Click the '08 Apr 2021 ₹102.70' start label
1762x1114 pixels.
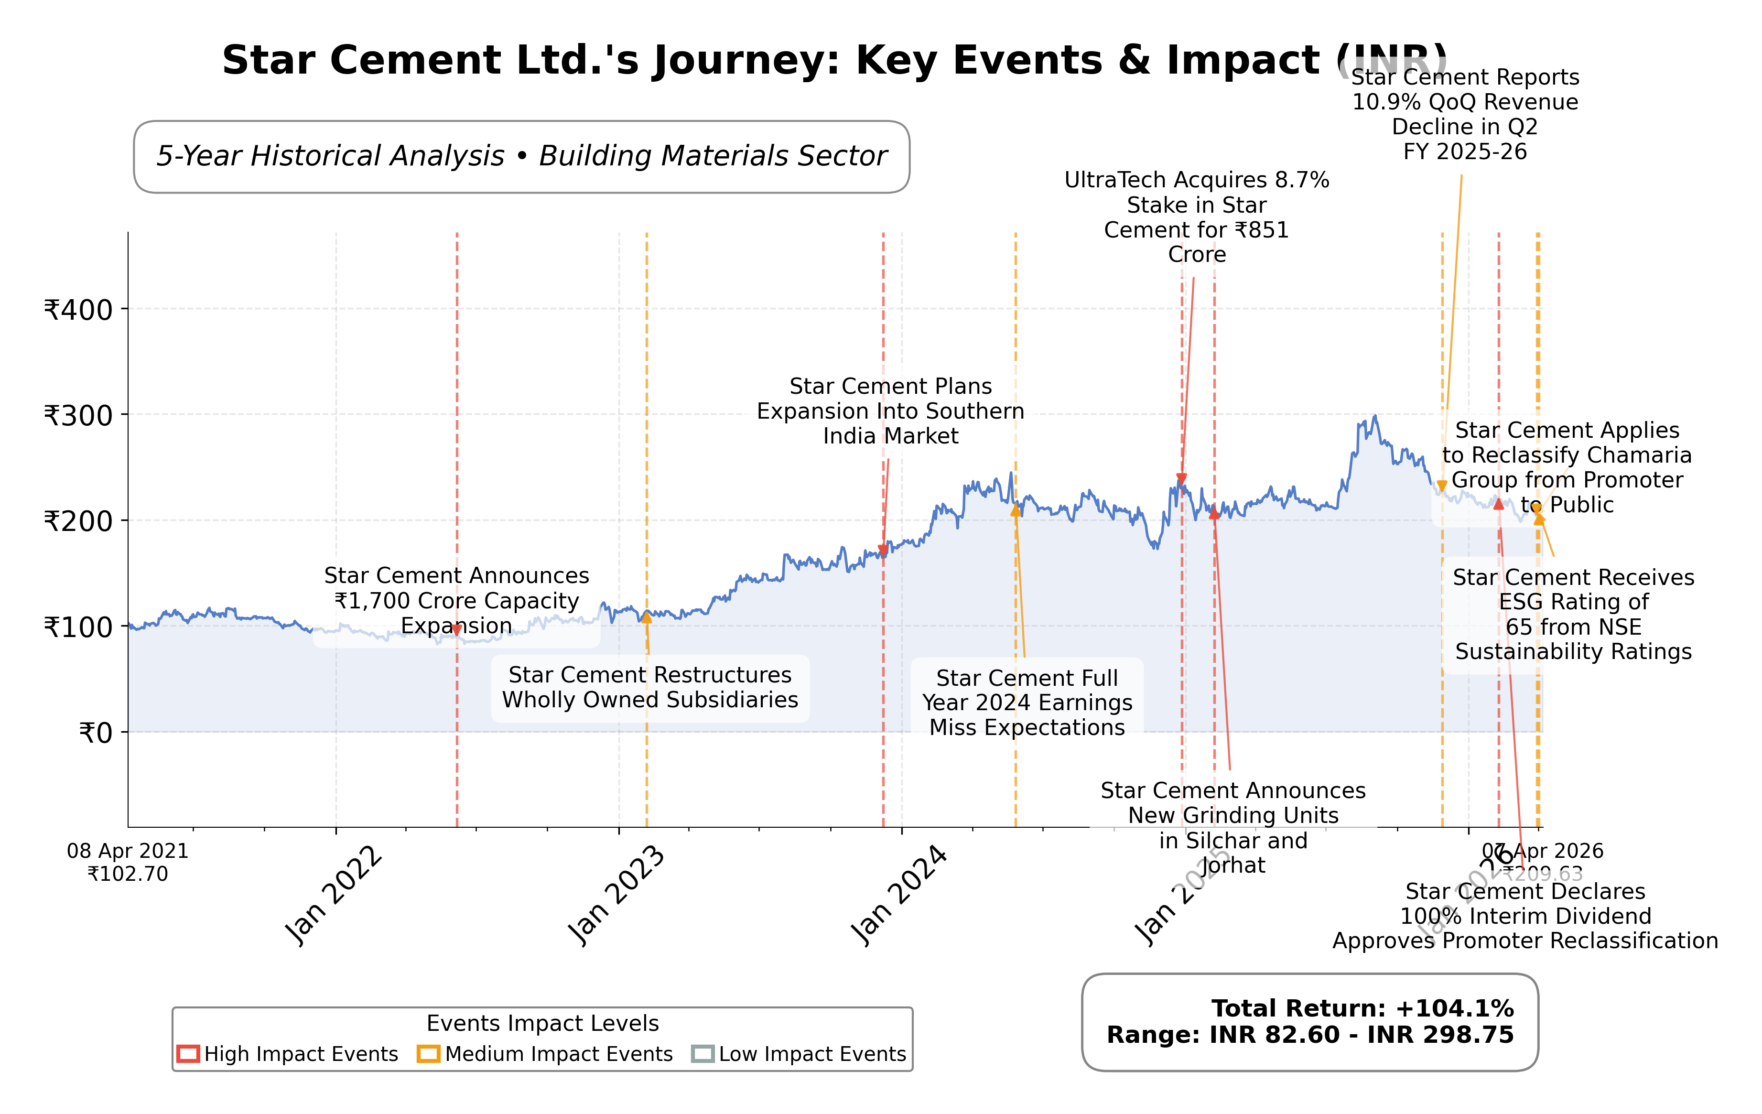click(x=128, y=862)
